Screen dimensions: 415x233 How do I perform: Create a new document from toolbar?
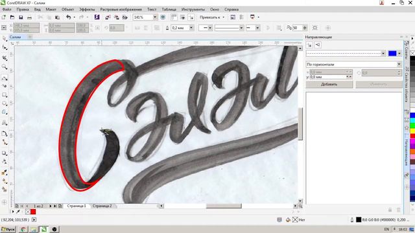click(x=4, y=17)
